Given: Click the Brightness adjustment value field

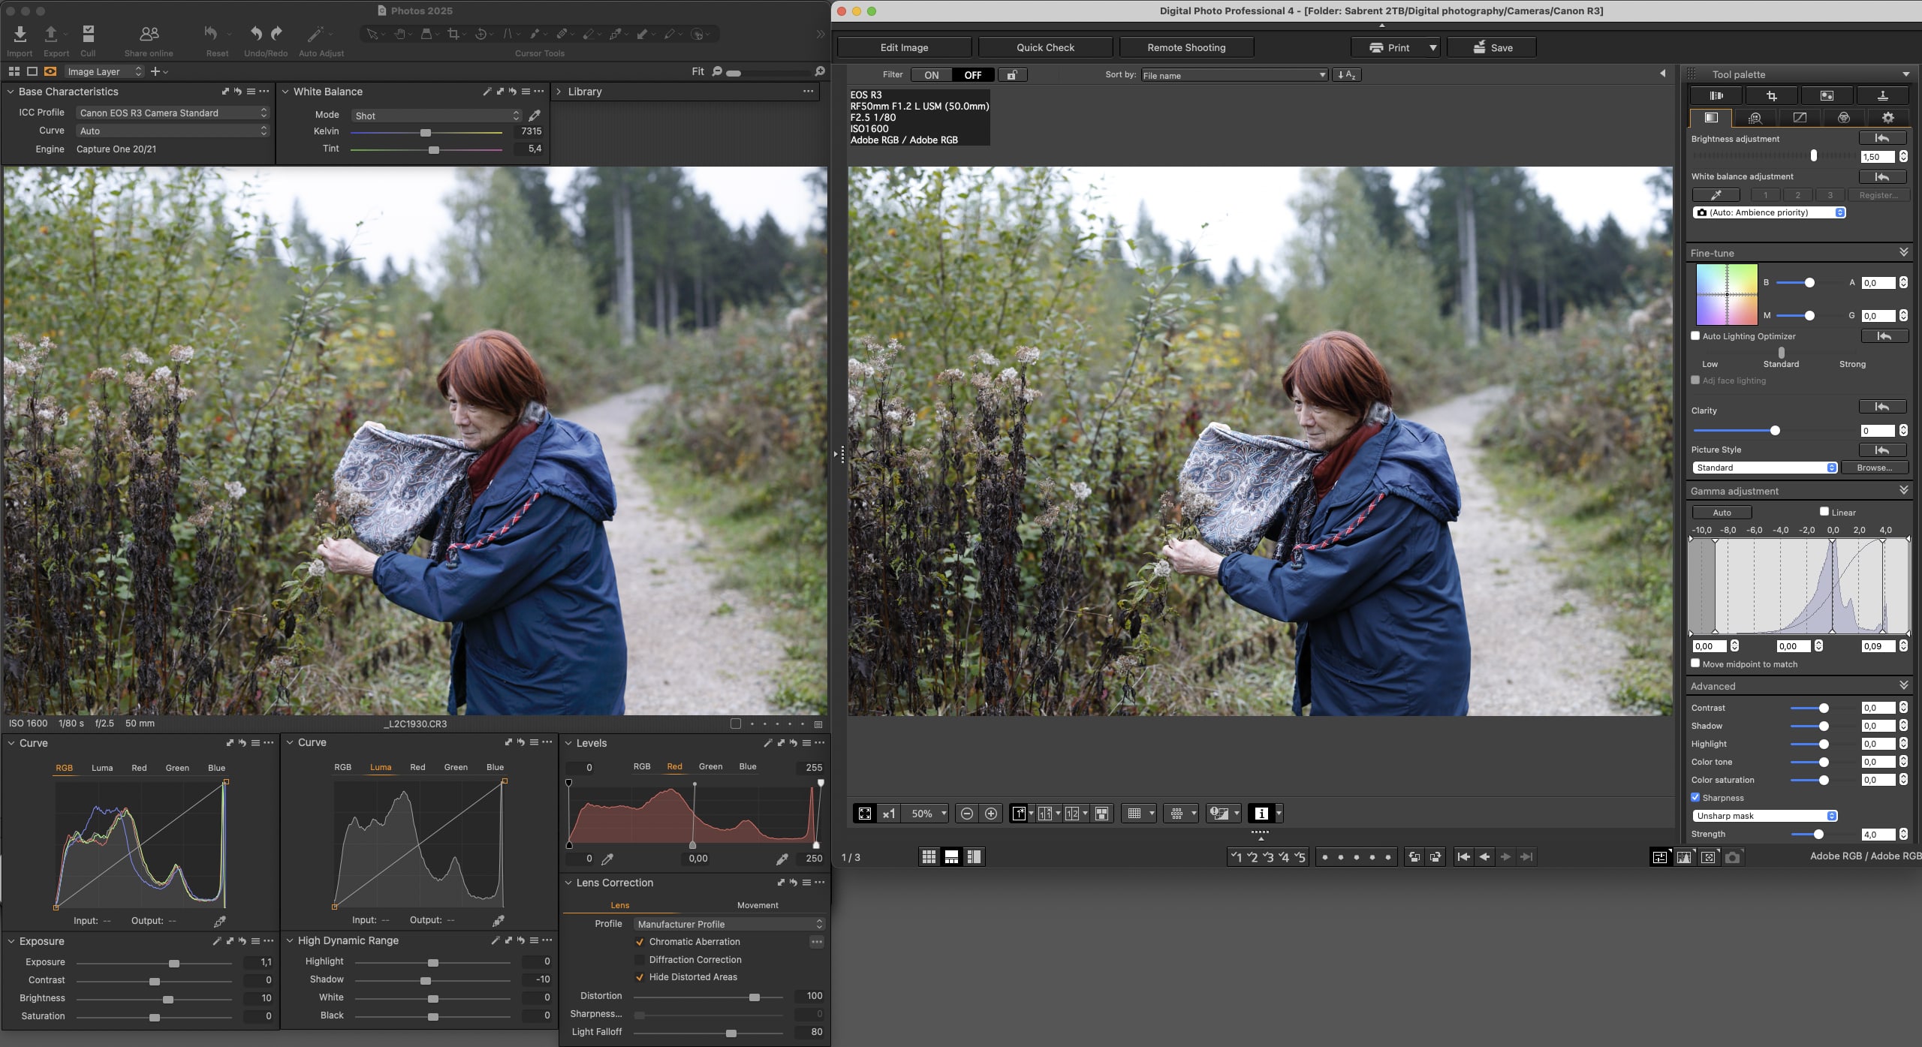Looking at the screenshot, I should tap(1878, 157).
